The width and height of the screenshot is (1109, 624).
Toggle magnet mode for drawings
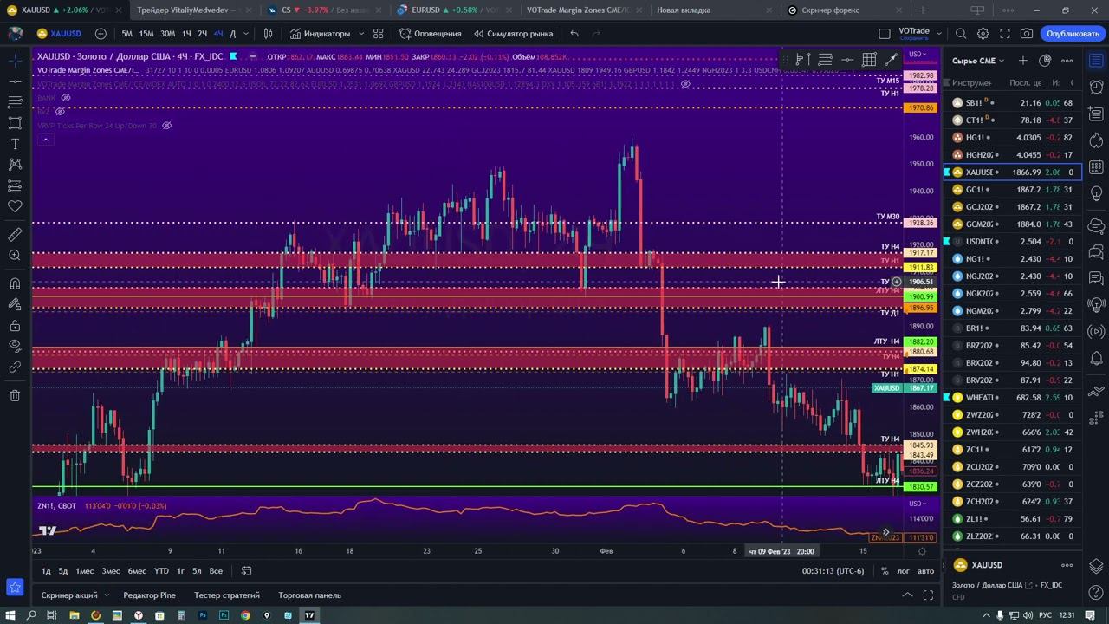coord(15,284)
